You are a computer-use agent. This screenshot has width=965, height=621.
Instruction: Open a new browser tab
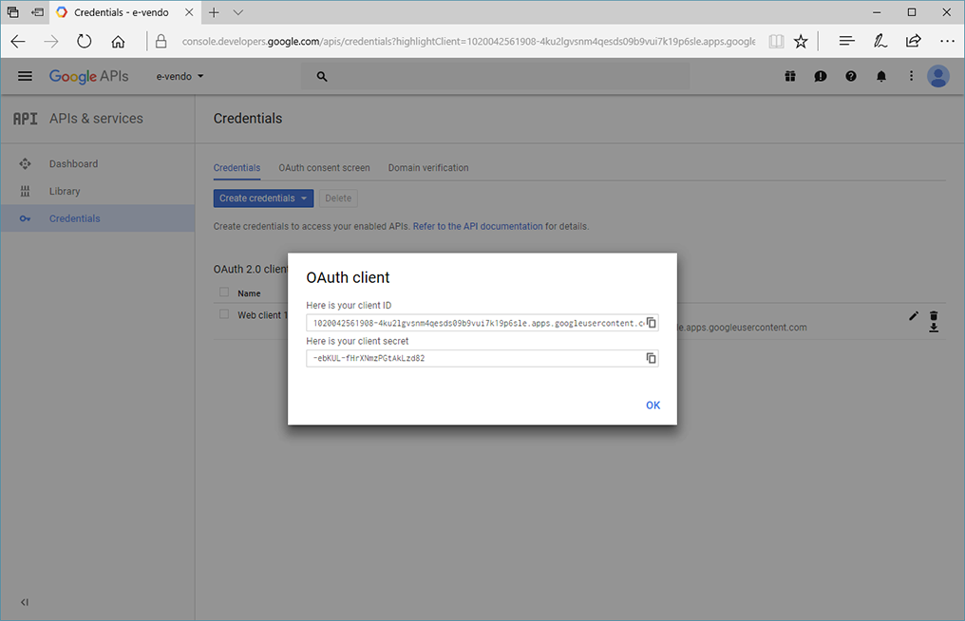tap(214, 12)
